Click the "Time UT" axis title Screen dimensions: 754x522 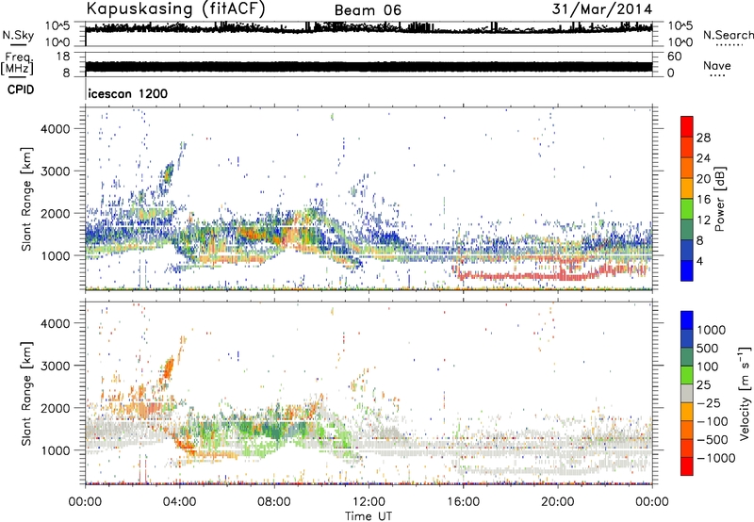(x=369, y=515)
